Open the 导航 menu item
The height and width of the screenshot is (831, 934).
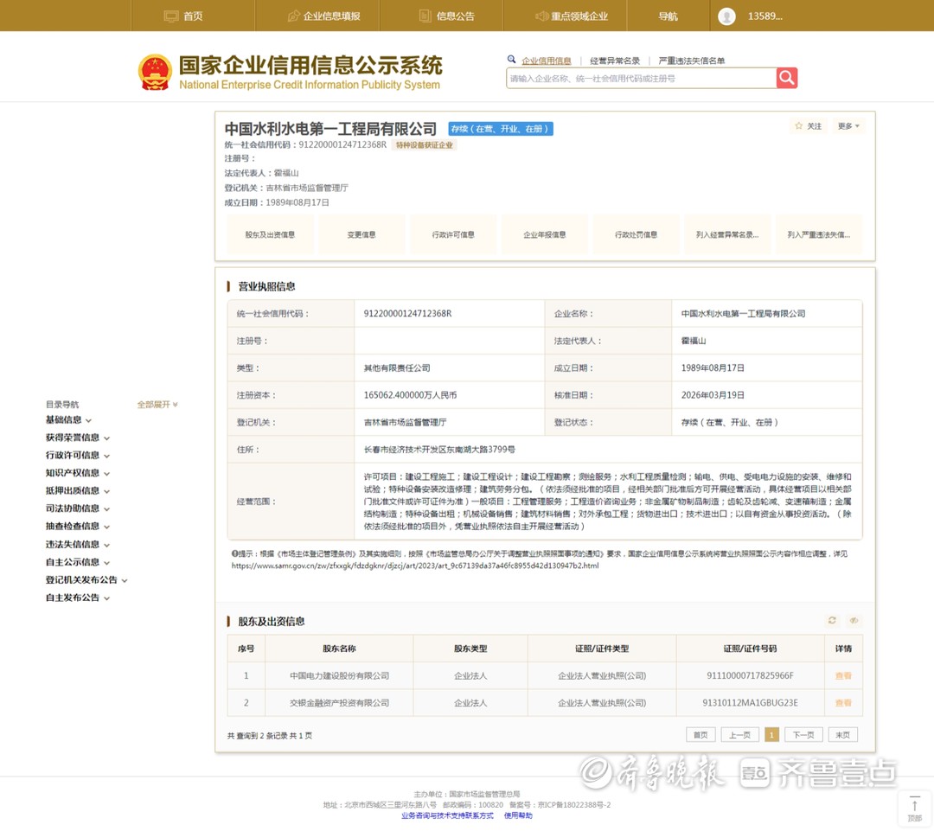click(x=668, y=16)
